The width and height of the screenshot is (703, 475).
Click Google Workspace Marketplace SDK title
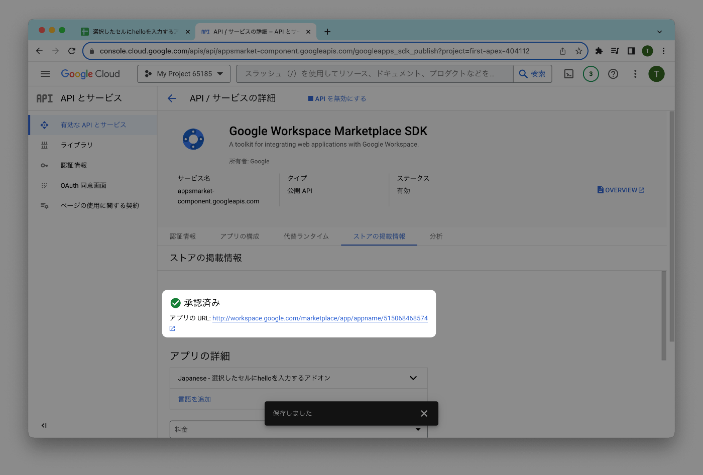[328, 131]
